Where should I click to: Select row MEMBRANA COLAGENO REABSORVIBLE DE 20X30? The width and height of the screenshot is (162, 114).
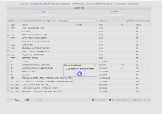(x=78, y=92)
